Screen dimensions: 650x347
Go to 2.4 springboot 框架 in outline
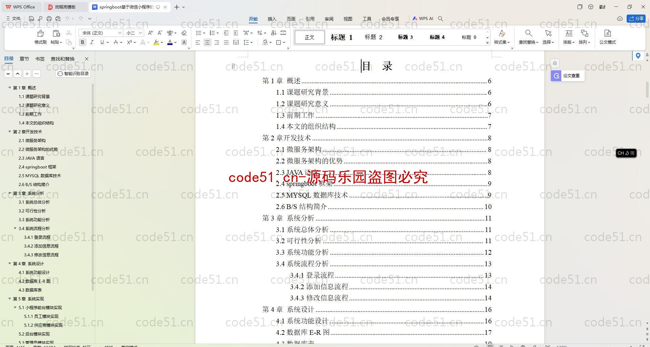point(37,167)
